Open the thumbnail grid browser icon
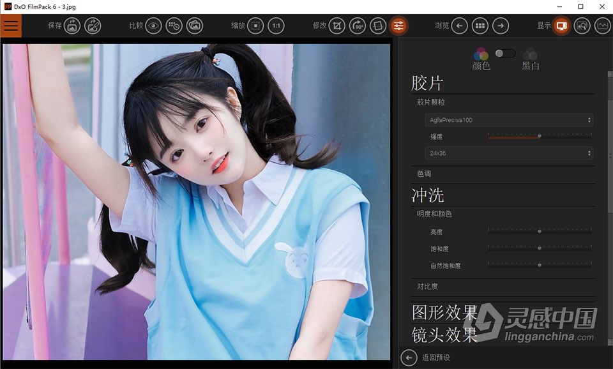The height and width of the screenshot is (369, 613). point(480,26)
